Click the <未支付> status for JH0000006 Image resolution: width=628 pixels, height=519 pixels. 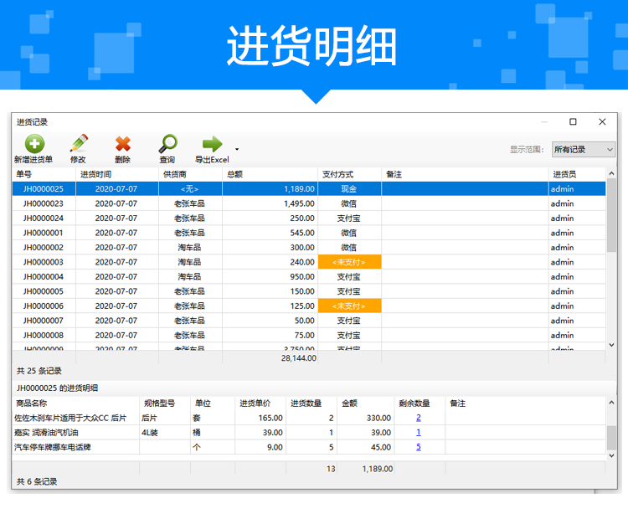tap(349, 306)
